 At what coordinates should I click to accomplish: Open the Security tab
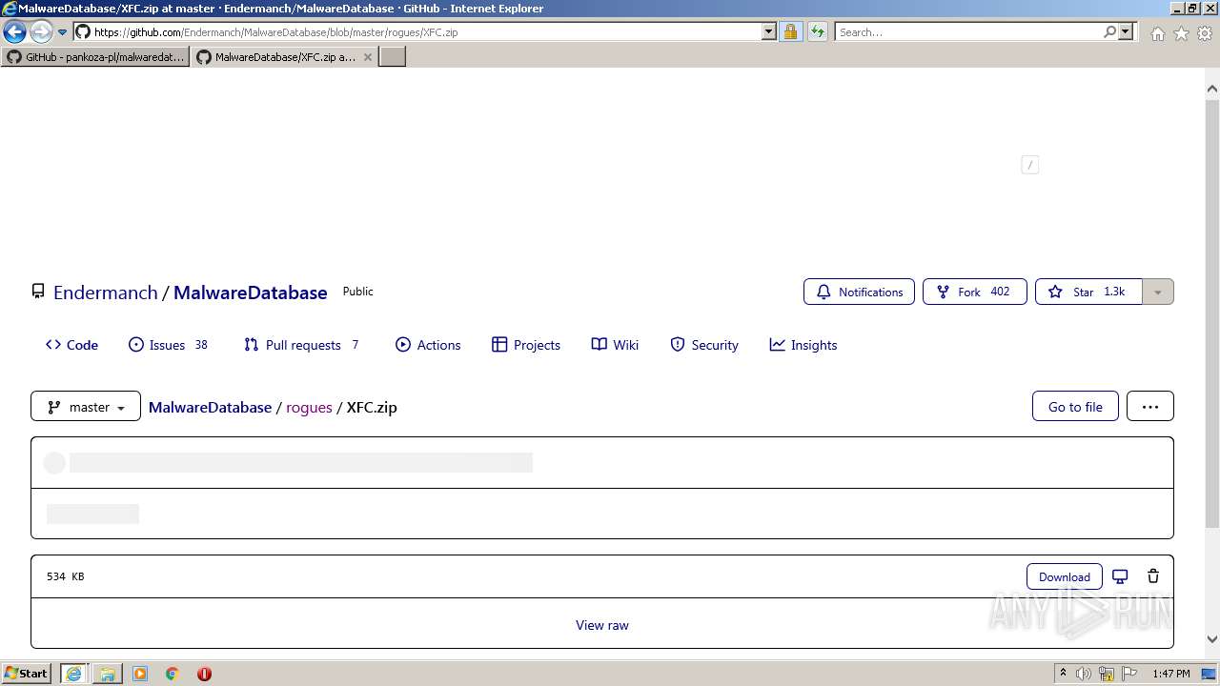[x=704, y=345]
